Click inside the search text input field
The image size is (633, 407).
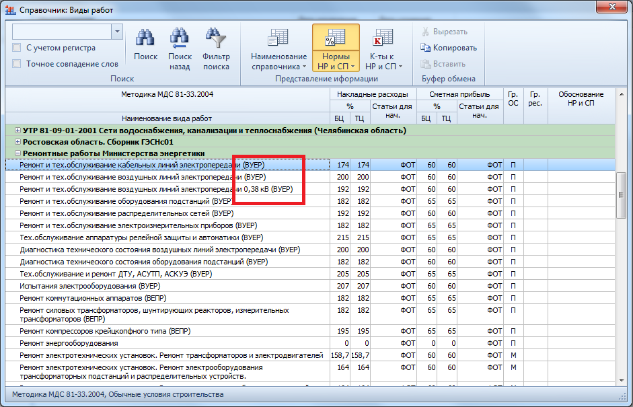click(x=61, y=32)
